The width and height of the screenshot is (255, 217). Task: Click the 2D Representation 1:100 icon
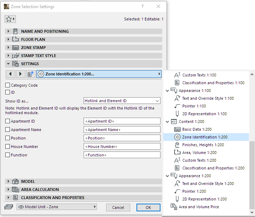tap(177, 114)
